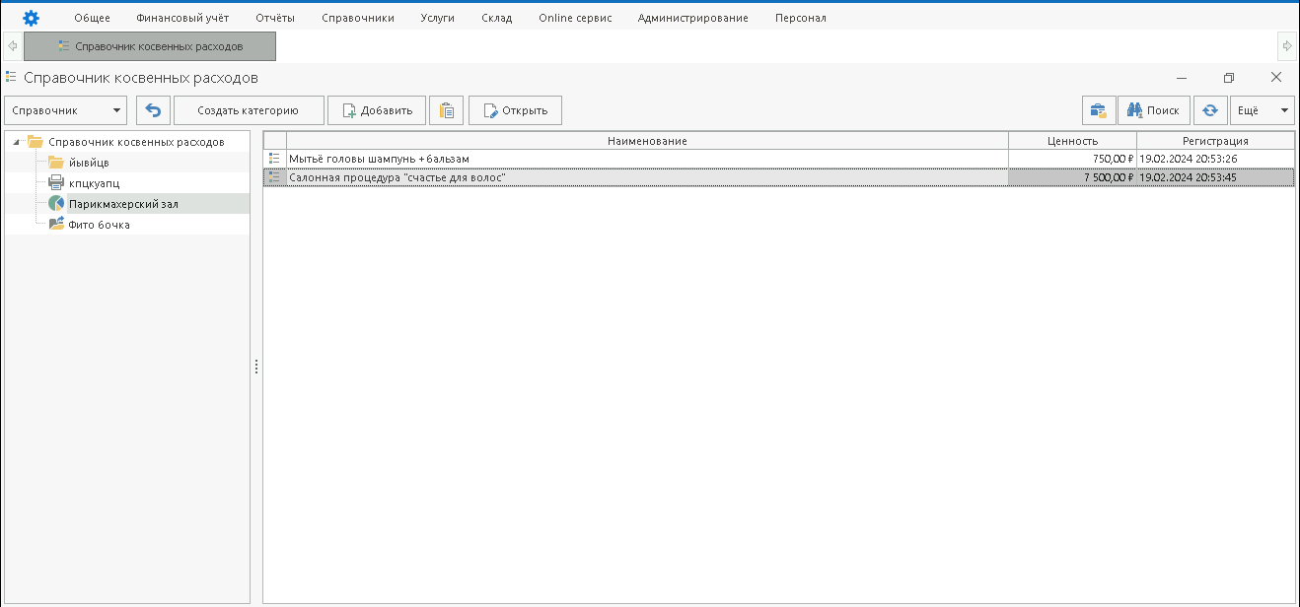Image resolution: width=1300 pixels, height=607 pixels.
Task: Collapse the Справочник косвенных расходов tree root
Action: (18, 142)
